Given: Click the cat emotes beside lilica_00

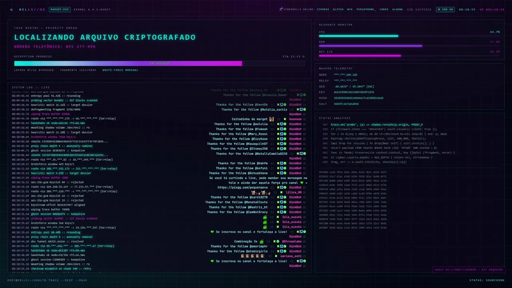Looking at the screenshot, I should coord(261,192).
